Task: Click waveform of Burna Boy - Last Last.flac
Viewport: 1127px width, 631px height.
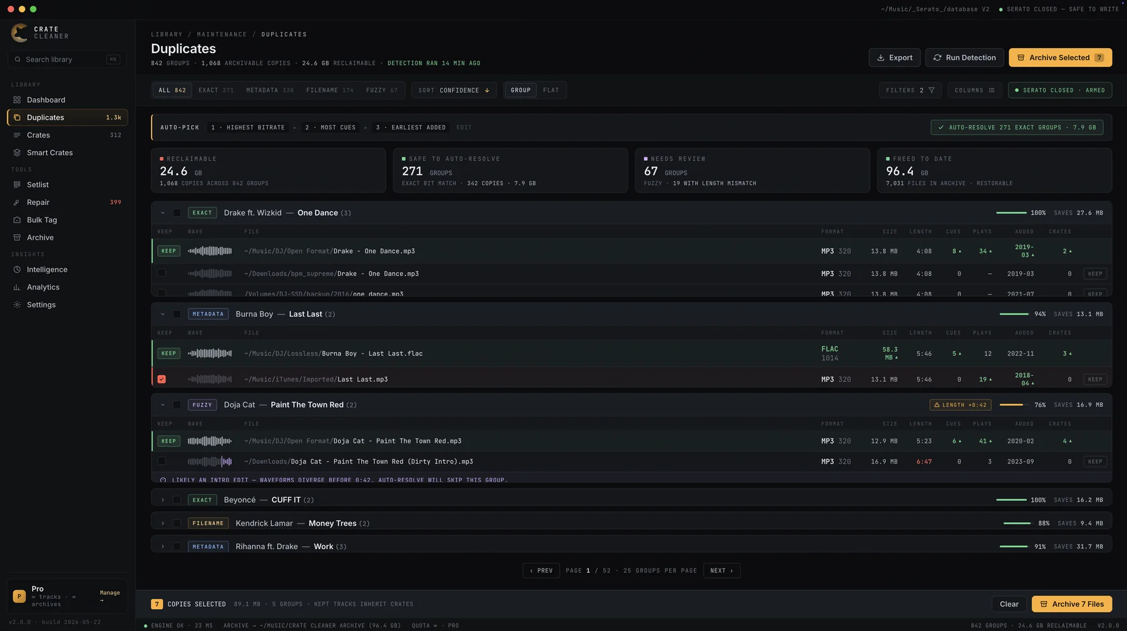Action: point(210,353)
